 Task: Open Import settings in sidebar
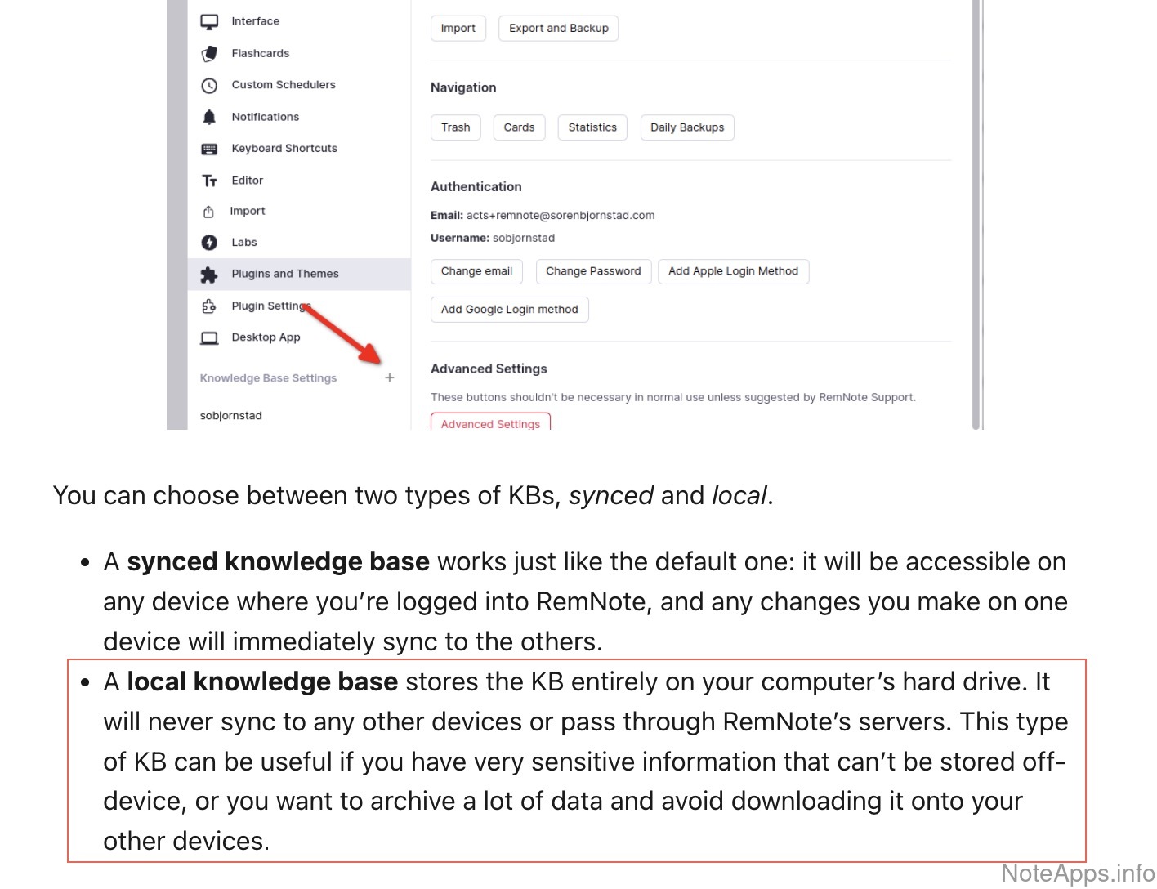247,212
